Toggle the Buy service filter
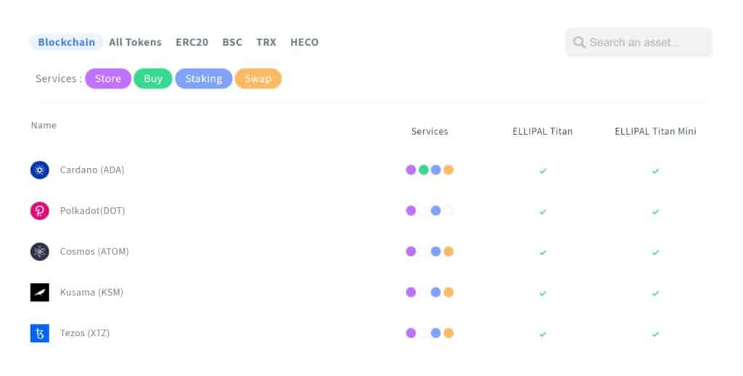This screenshot has width=743, height=376. (153, 79)
